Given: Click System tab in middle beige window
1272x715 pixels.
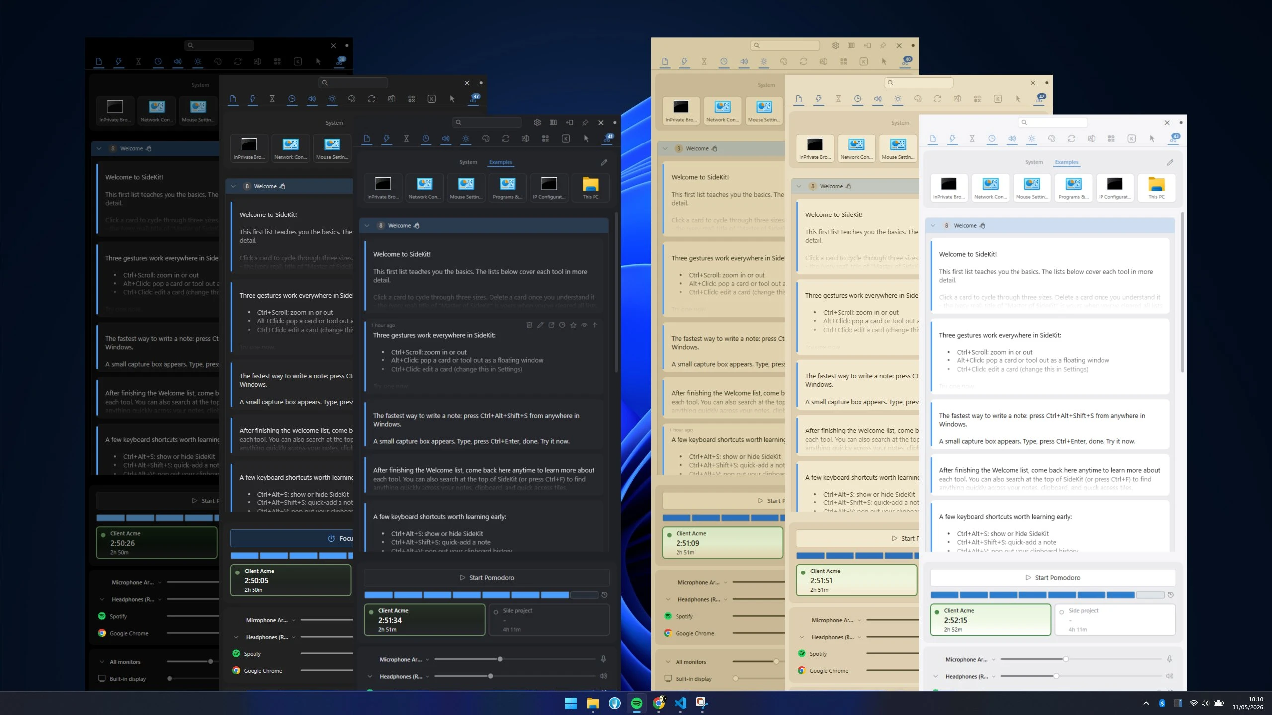Looking at the screenshot, I should click(900, 123).
